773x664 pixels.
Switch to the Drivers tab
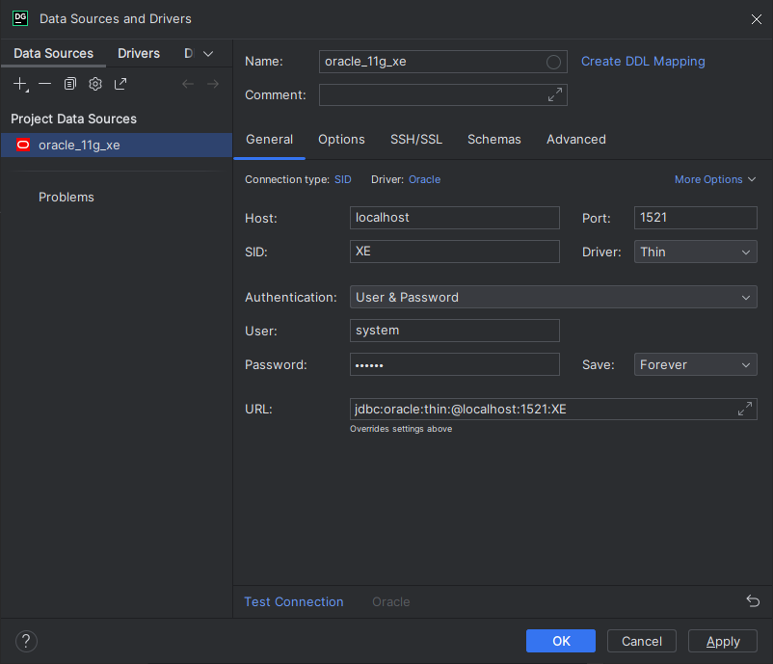(139, 53)
